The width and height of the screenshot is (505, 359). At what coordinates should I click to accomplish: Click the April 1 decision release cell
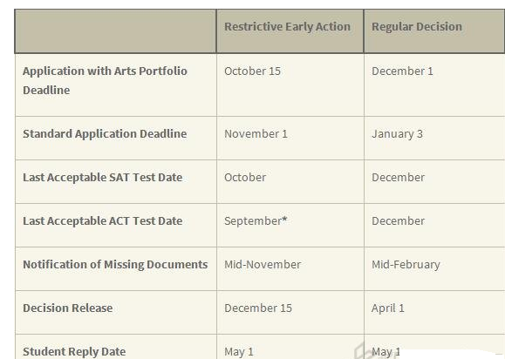(x=388, y=308)
